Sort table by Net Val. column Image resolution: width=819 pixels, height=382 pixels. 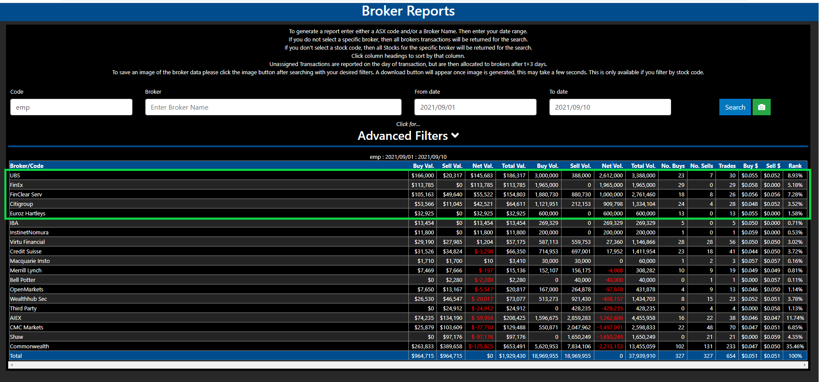click(483, 166)
